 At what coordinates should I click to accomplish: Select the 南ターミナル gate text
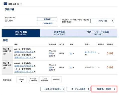click(90, 67)
